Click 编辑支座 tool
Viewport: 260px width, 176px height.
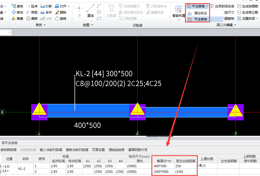tap(155, 13)
